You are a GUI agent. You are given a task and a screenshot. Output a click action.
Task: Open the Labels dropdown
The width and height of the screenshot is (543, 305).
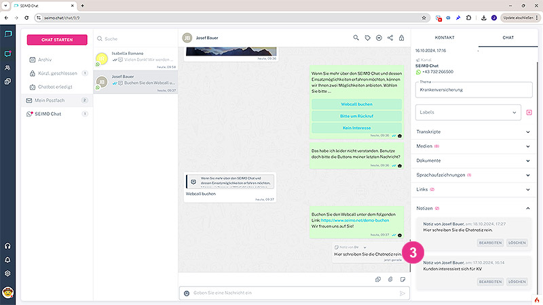click(468, 113)
